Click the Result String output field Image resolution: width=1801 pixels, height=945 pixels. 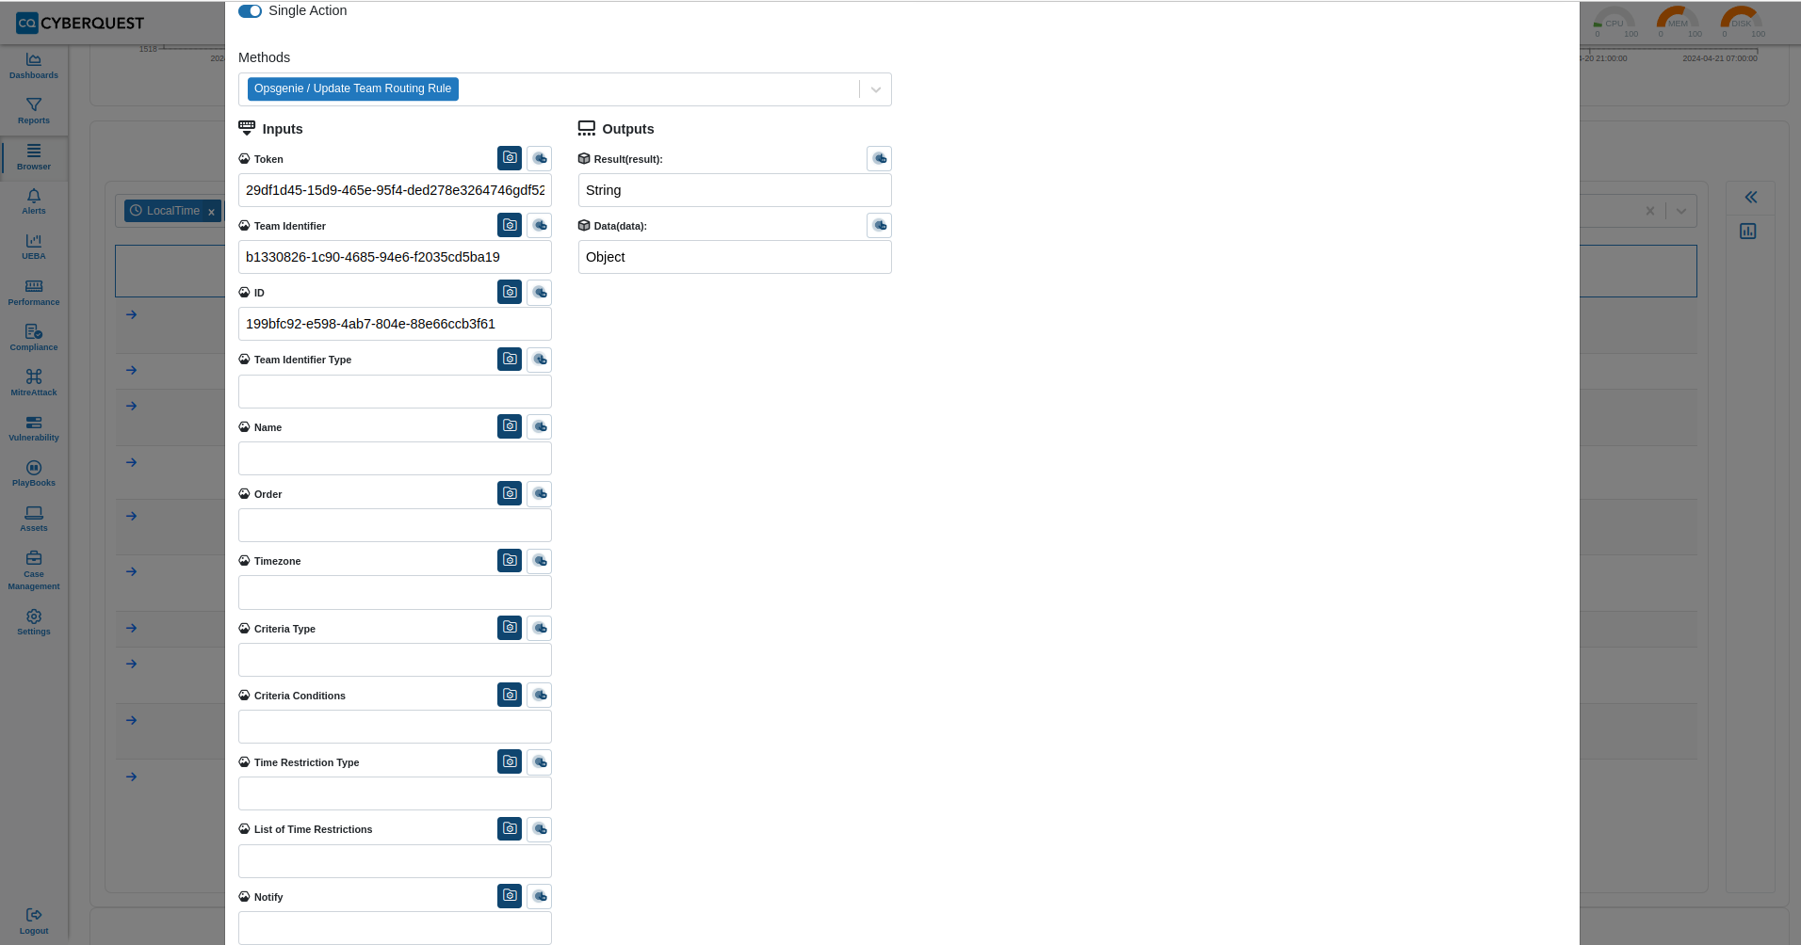pos(735,190)
